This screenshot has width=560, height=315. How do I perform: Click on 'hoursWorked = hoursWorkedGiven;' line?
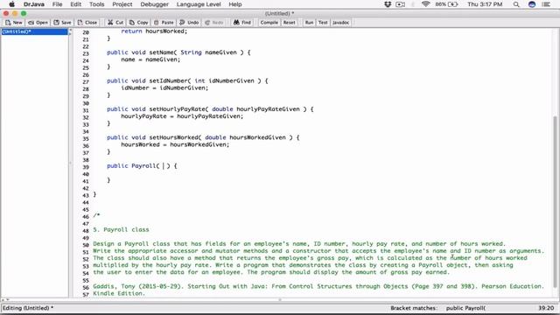pos(175,144)
